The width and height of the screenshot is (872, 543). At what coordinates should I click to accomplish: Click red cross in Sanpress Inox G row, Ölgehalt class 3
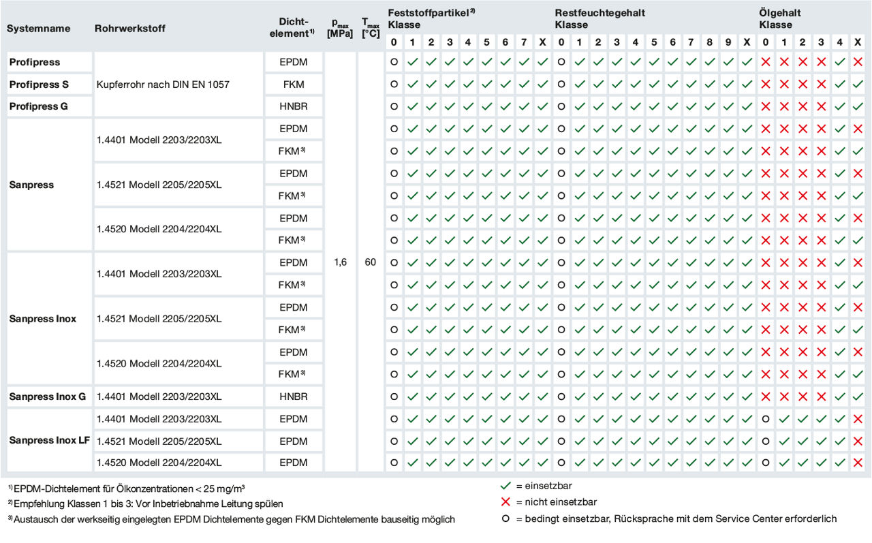pyautogui.click(x=821, y=397)
